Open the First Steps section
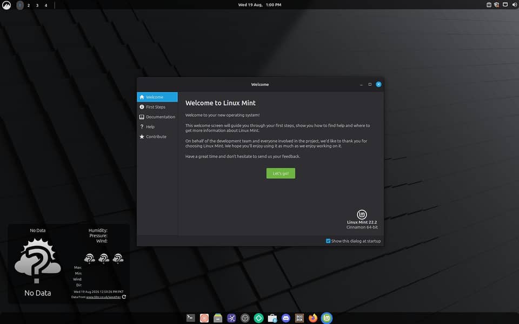Viewport: 519px width, 324px height. (x=157, y=107)
